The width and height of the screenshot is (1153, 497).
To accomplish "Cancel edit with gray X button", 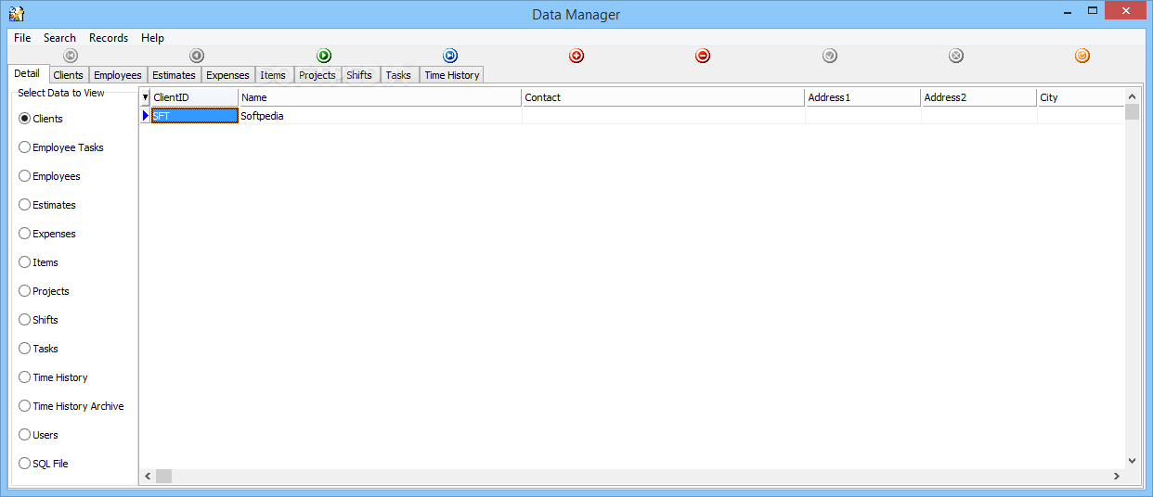I will point(956,56).
